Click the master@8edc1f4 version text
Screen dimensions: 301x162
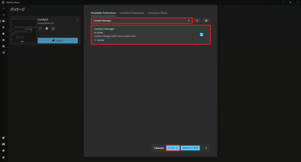click(x=46, y=23)
